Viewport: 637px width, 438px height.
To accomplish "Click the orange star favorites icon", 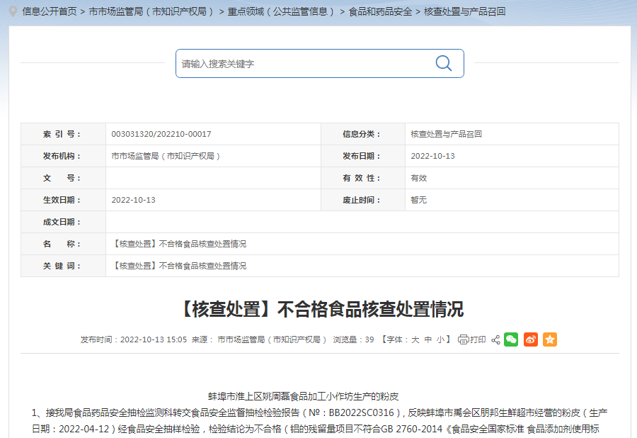I will pos(550,339).
